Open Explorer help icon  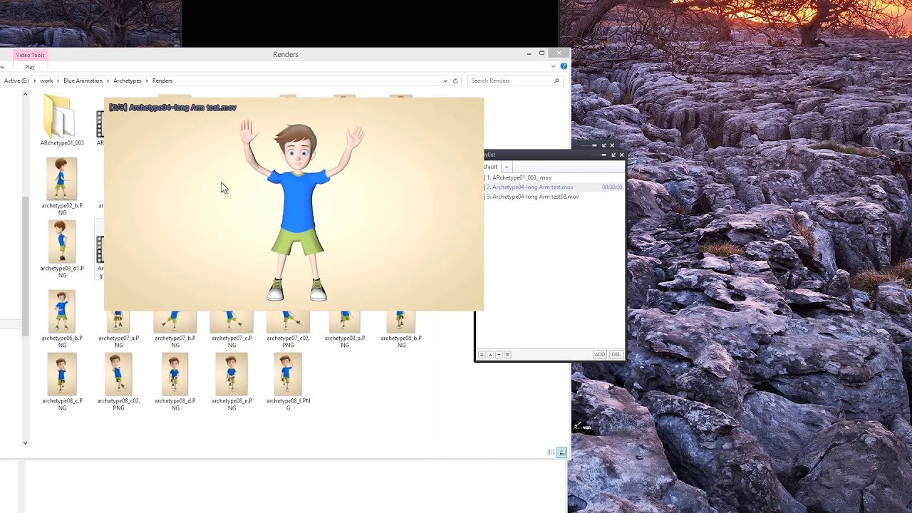point(564,66)
